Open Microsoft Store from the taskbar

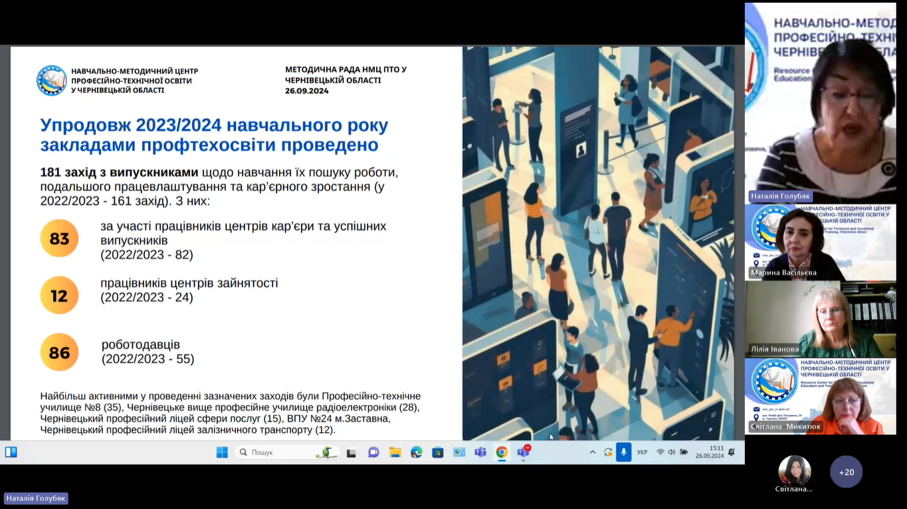click(437, 453)
